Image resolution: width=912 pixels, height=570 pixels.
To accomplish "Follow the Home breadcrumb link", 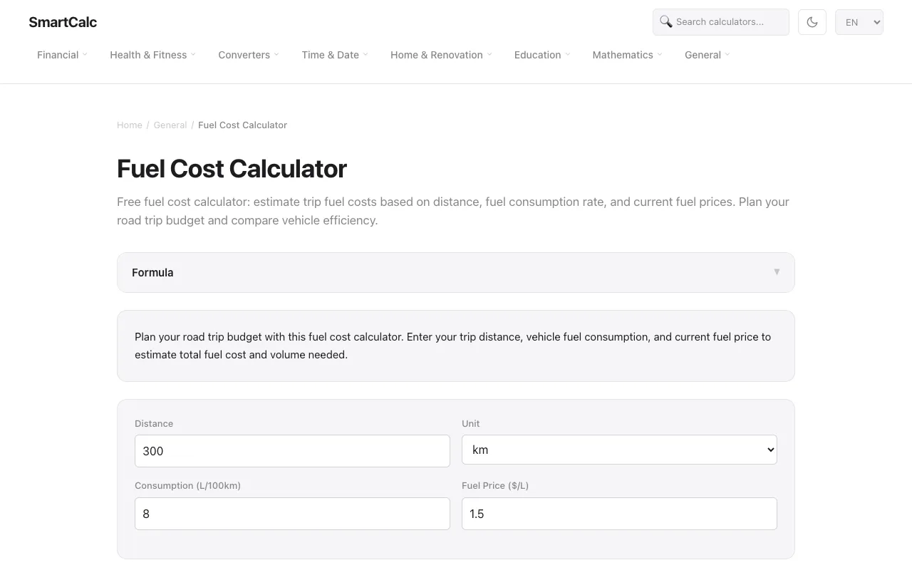I will point(130,125).
